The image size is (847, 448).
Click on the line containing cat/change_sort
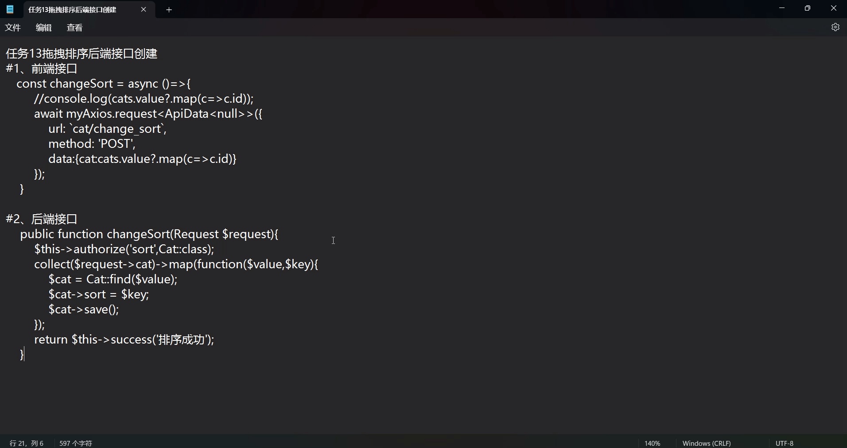coord(107,129)
